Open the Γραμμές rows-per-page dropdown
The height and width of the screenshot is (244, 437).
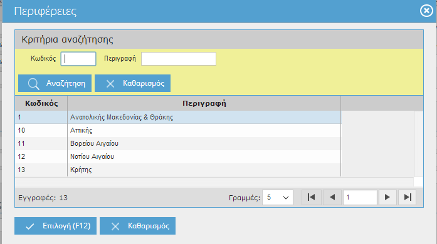278,197
